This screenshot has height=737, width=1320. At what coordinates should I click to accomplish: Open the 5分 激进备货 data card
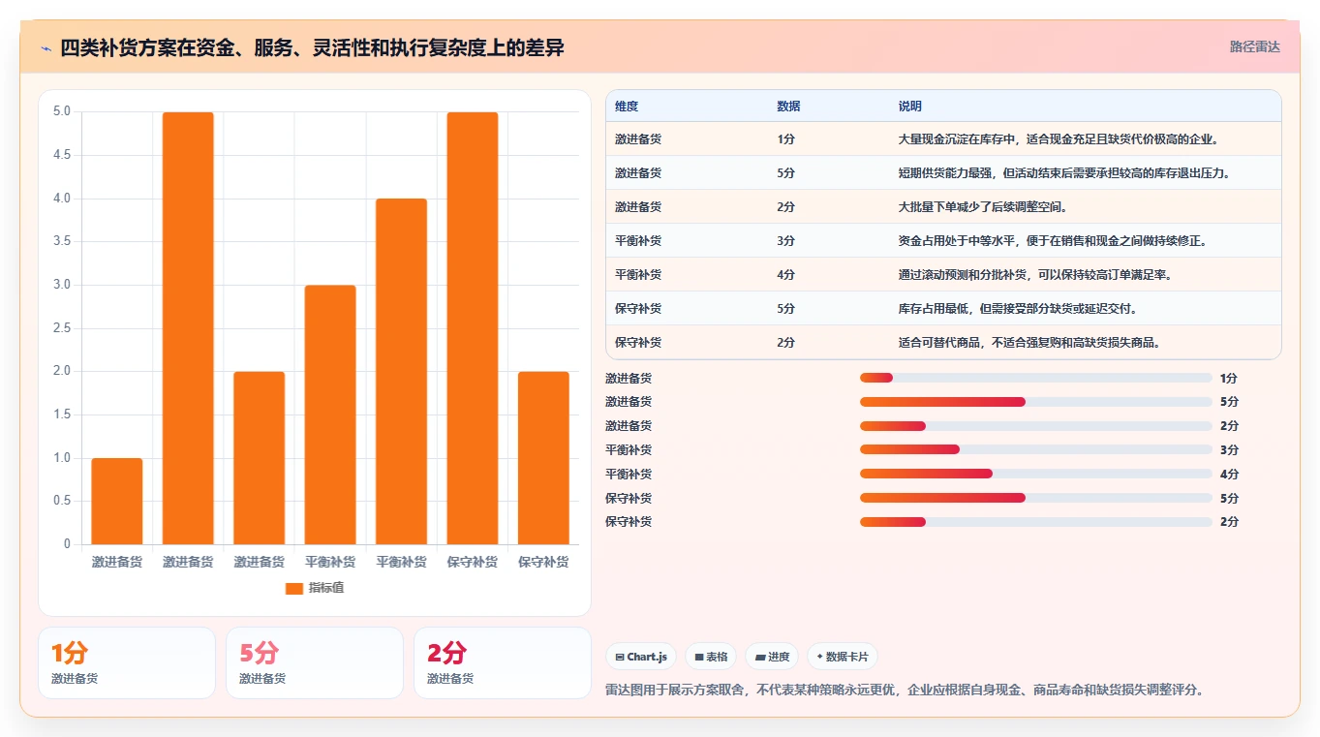tap(315, 662)
